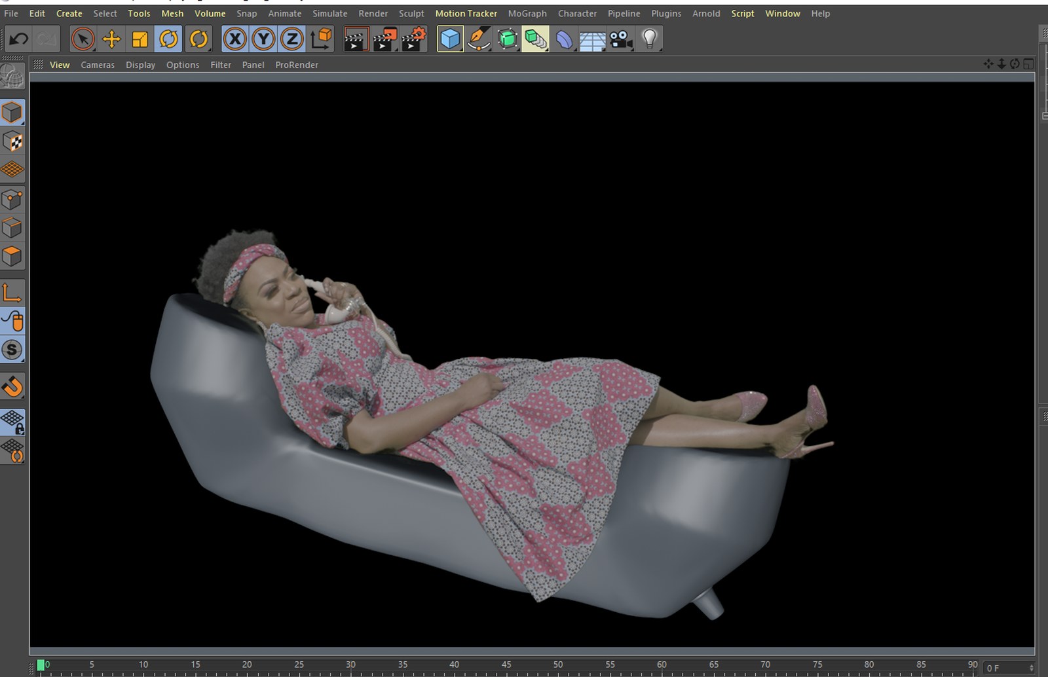Image resolution: width=1048 pixels, height=677 pixels.
Task: Click the viewport zoom camera icon
Action: click(x=1001, y=64)
